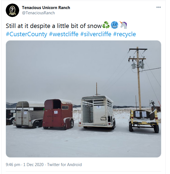Click the silver horse trailer in the photo
Image resolution: width=170 pixels, height=174 pixels.
click(x=28, y=114)
